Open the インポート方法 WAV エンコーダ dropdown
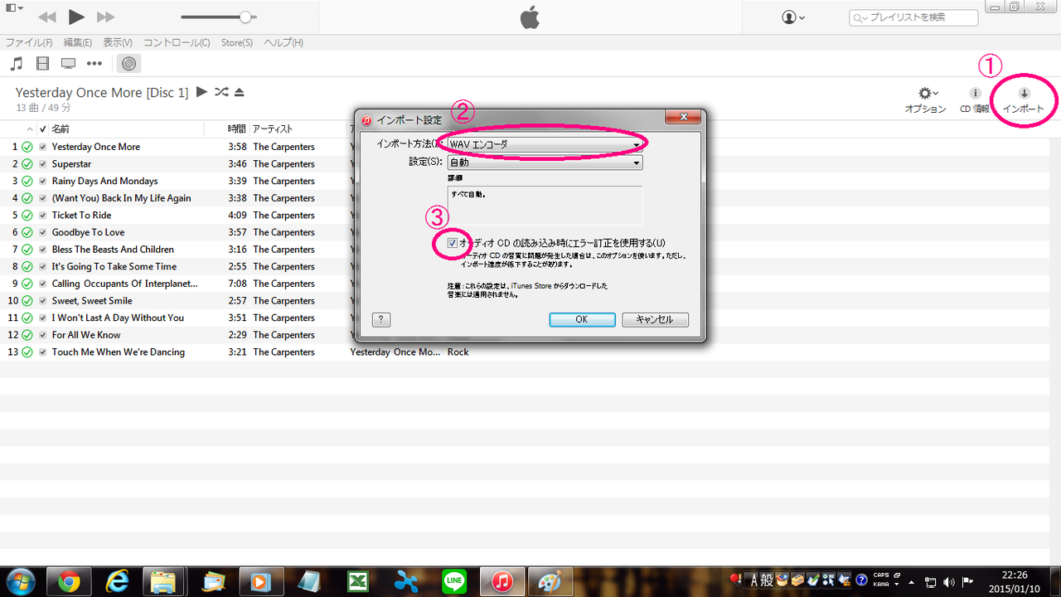The width and height of the screenshot is (1061, 597). coord(545,144)
